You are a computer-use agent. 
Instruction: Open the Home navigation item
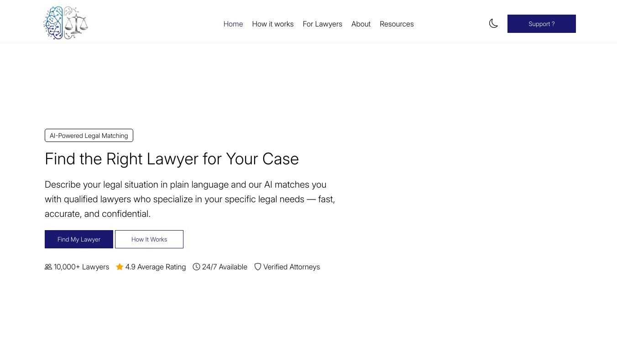(x=233, y=24)
